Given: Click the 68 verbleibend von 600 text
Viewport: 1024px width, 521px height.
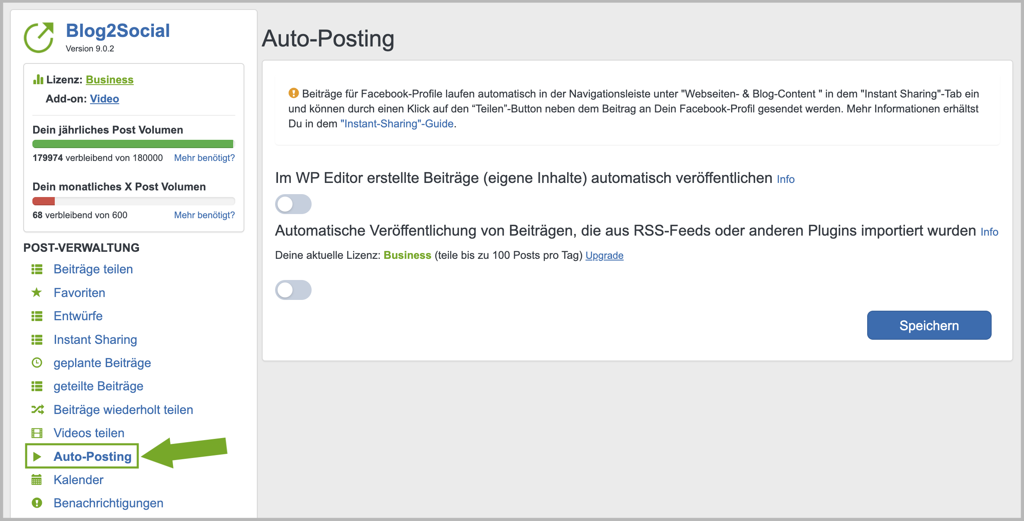Looking at the screenshot, I should point(80,215).
